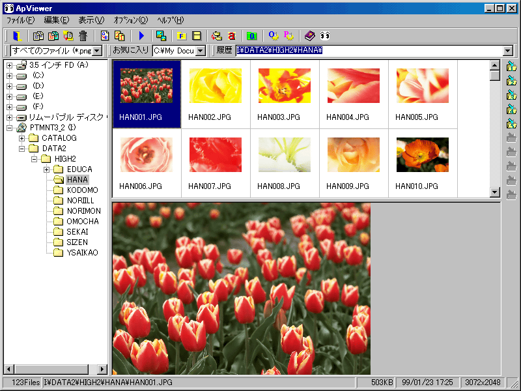Click the red letter 'a' toolbar icon
Screen dimensions: 521x391
[x=232, y=36]
